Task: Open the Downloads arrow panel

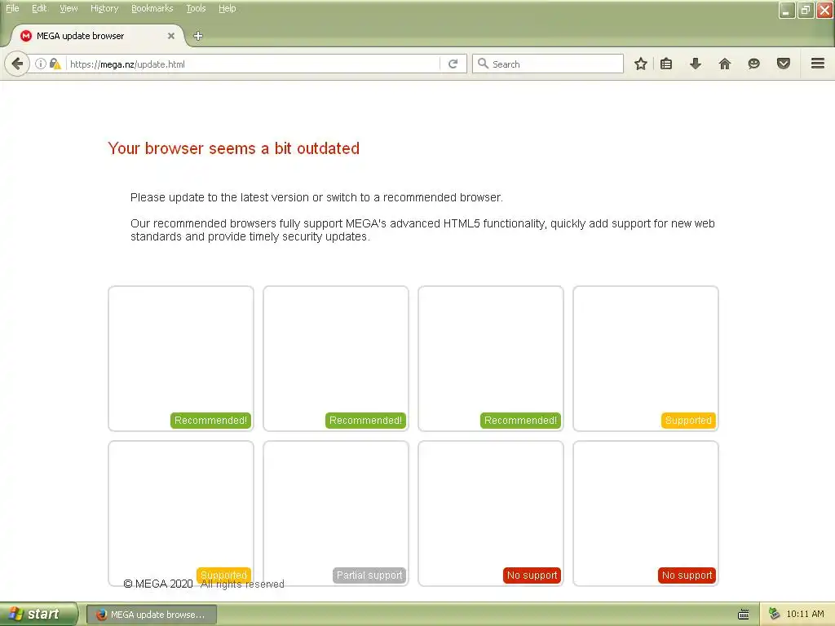Action: pos(696,64)
